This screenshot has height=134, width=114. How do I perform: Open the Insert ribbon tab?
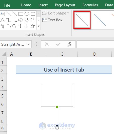[43, 5]
